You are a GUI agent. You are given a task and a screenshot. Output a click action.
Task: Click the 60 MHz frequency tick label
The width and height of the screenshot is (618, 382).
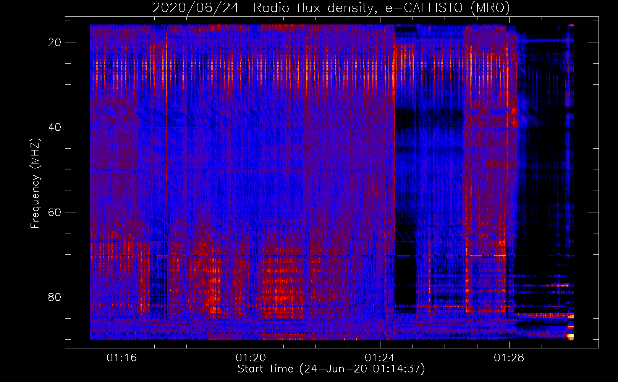55,212
